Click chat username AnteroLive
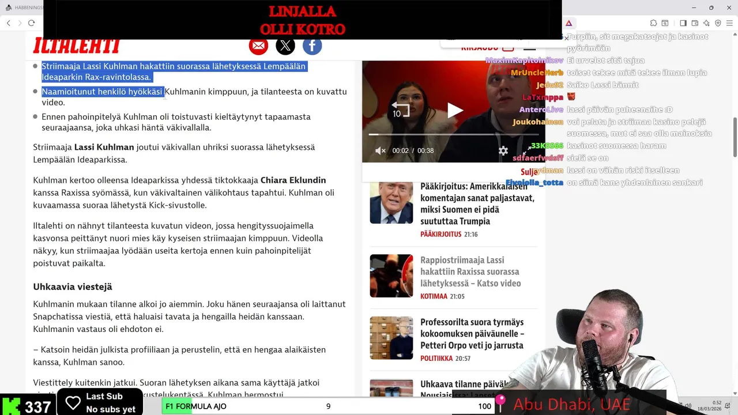Image resolution: width=738 pixels, height=415 pixels. pyautogui.click(x=541, y=110)
